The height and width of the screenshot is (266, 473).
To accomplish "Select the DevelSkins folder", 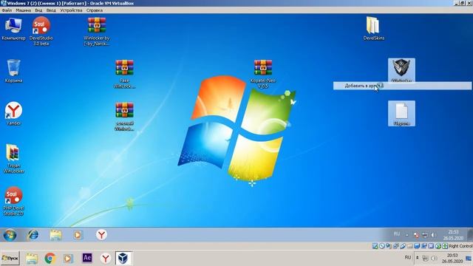I will (373, 29).
